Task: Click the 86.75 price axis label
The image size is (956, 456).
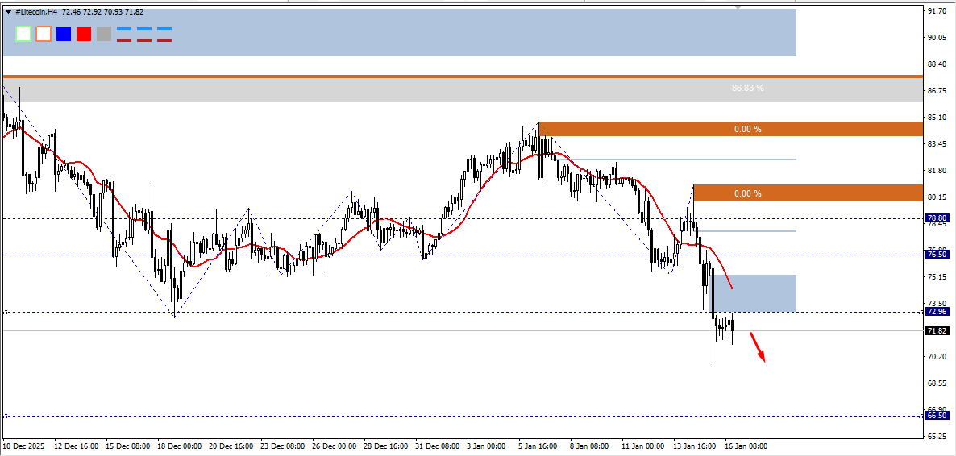Action: pyautogui.click(x=937, y=91)
